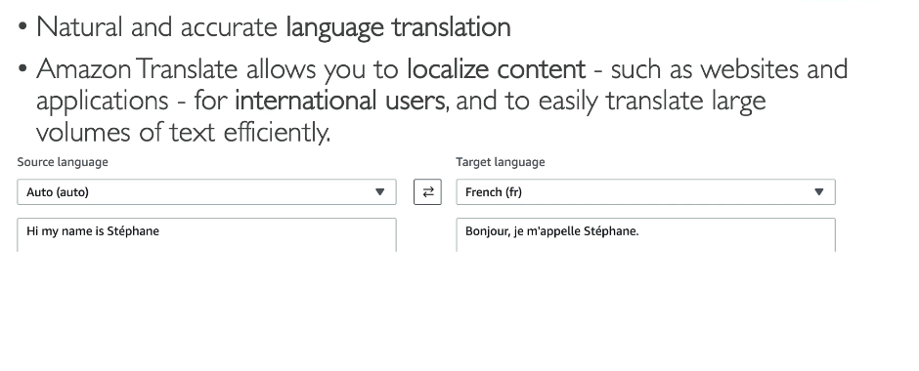This screenshot has width=919, height=371.
Task: Click the 'international users' bold text
Action: (340, 101)
